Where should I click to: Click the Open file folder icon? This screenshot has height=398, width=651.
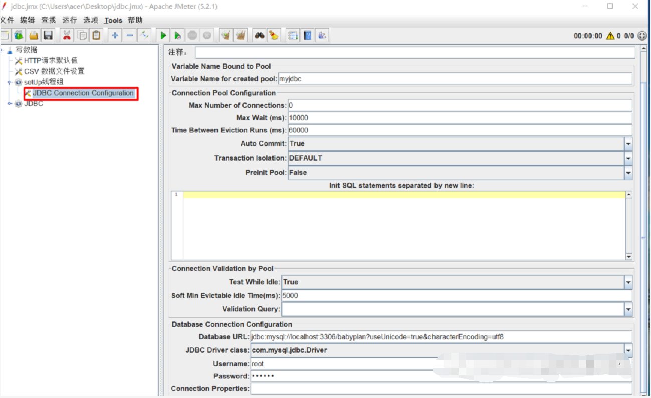point(34,35)
